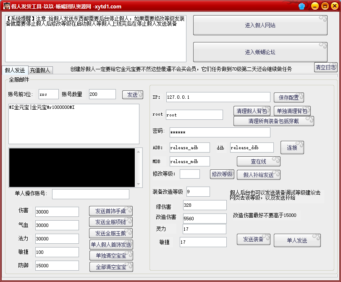Check online users with 查在线

(258, 161)
